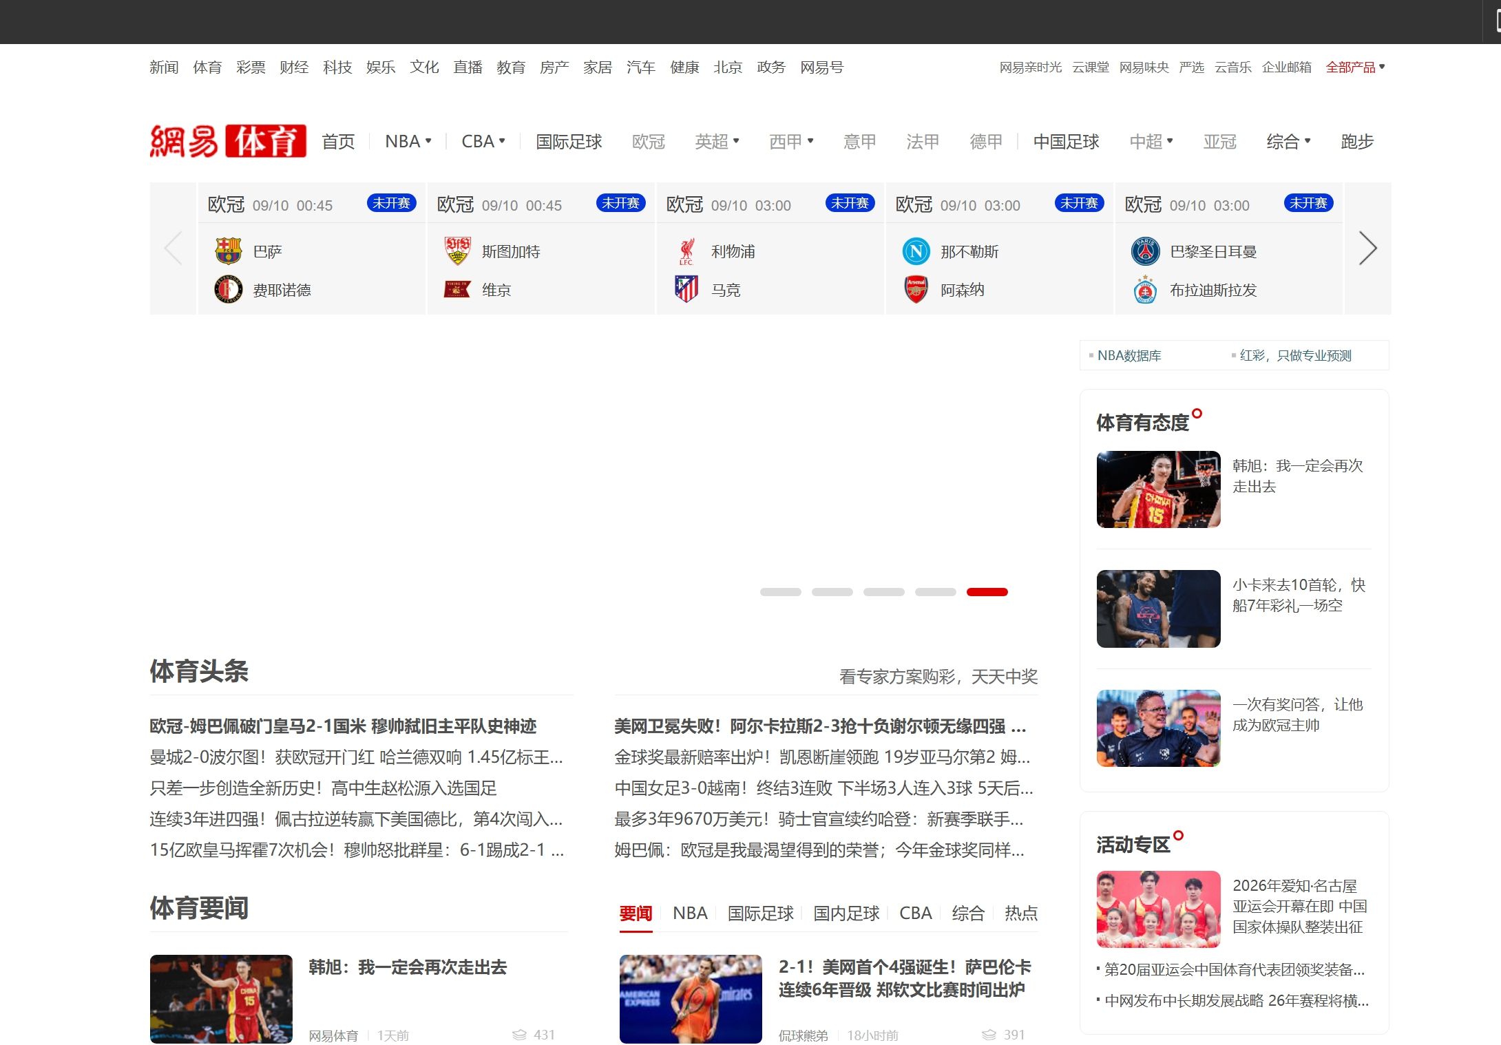Image resolution: width=1501 pixels, height=1045 pixels.
Task: Click the Atletico Madrid crest
Action: [x=686, y=290]
